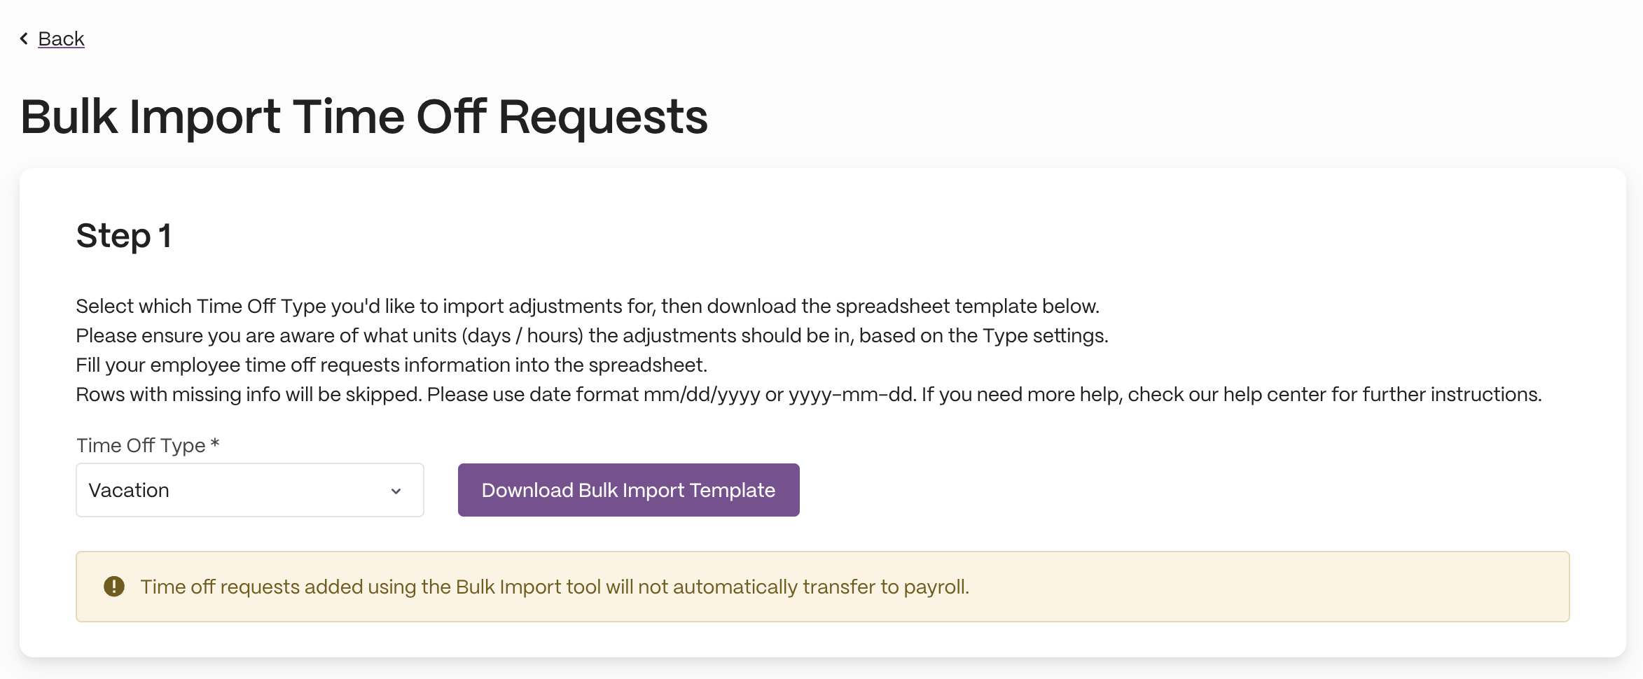This screenshot has height=679, width=1643.
Task: Go back using the Back link
Action: (x=61, y=38)
